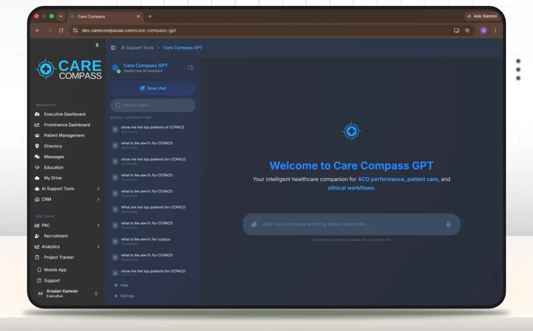This screenshot has width=533, height=331.
Task: Open Support using the question mark icon
Action: click(39, 281)
